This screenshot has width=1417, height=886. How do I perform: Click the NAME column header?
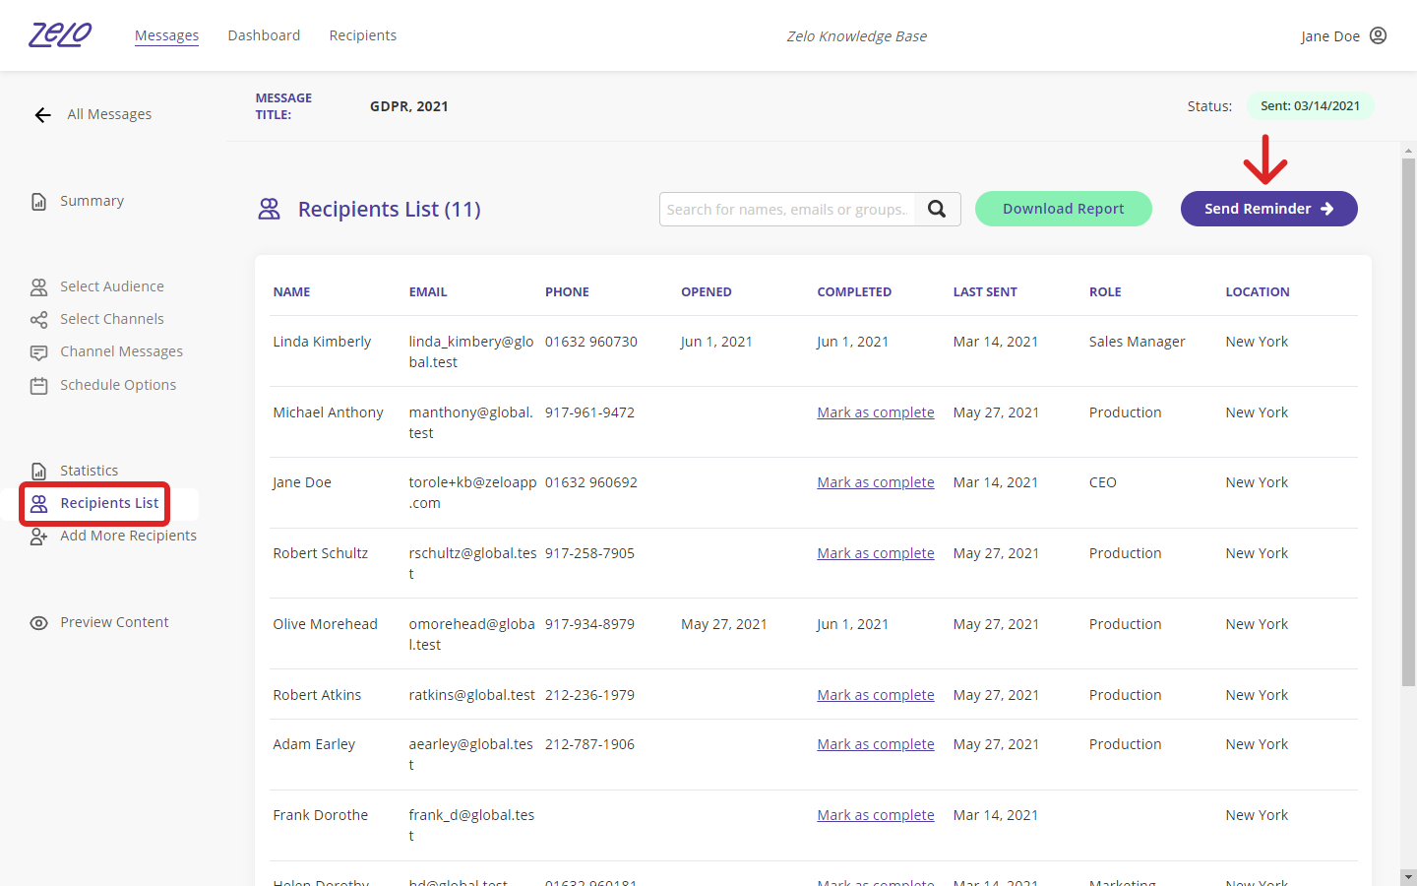point(291,292)
